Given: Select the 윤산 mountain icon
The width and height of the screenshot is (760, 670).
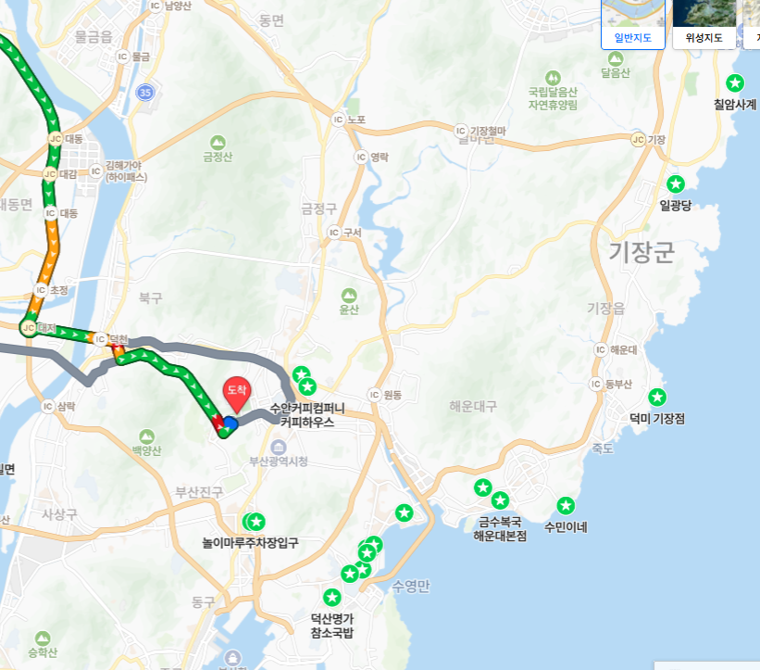Looking at the screenshot, I should pos(349,296).
